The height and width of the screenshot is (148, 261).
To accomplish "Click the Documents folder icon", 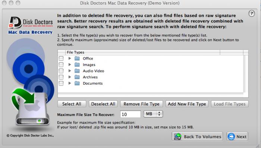I will (77, 83).
